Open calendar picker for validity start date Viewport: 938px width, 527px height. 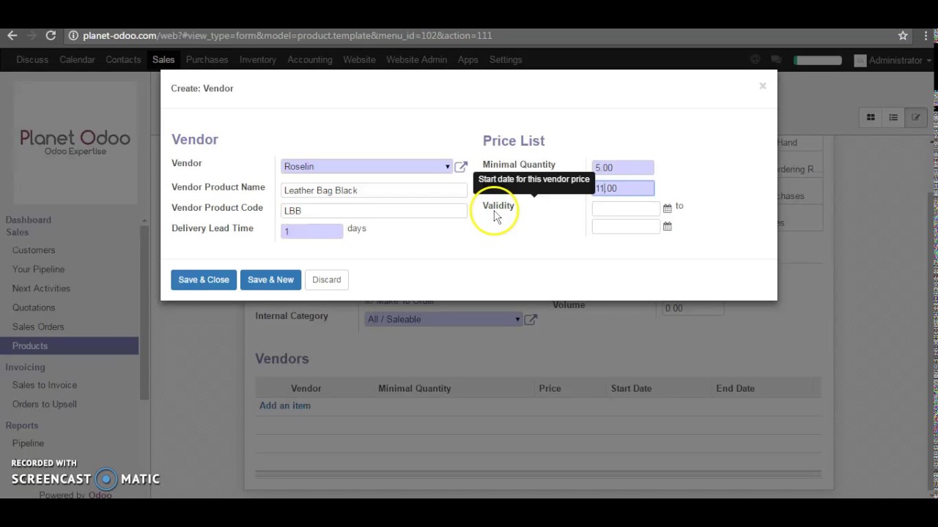tap(667, 209)
